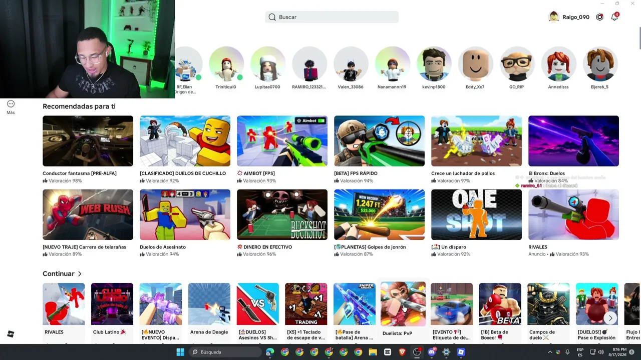641x360 pixels.
Task: Open Crece un luchador de pollos thumbnail
Action: click(x=476, y=141)
